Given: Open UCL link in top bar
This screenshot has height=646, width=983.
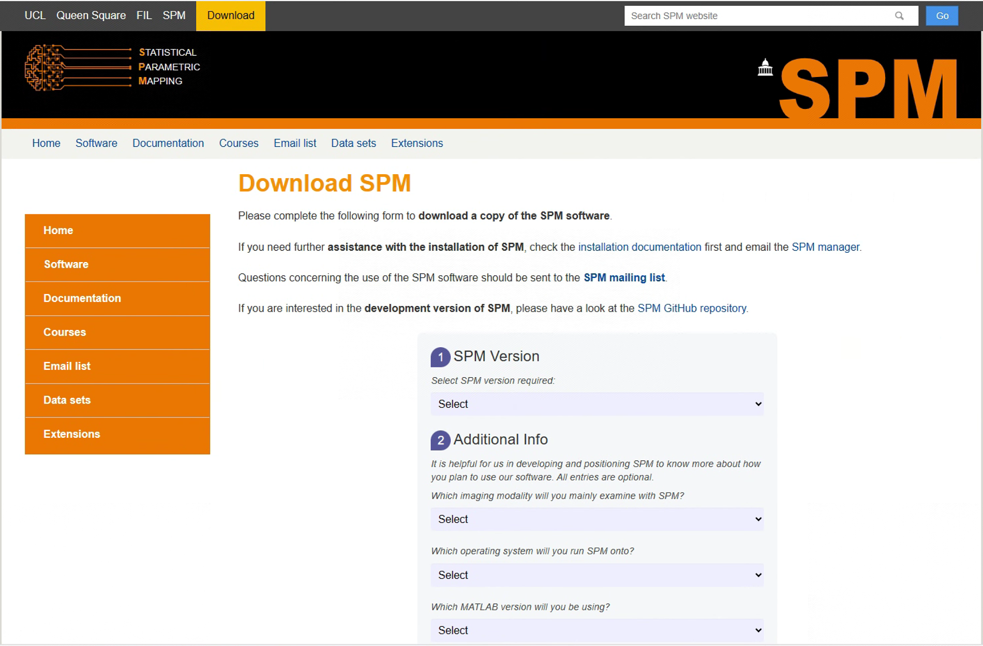Looking at the screenshot, I should 35,16.
